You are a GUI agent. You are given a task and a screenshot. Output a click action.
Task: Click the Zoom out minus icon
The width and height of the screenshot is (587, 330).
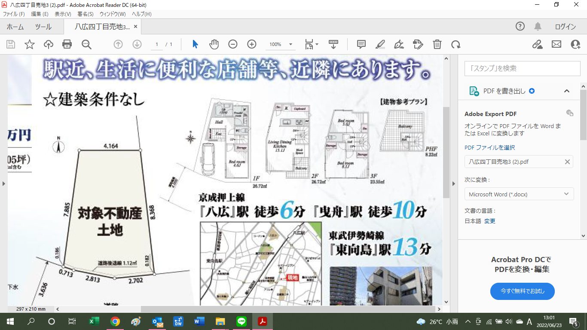(232, 44)
